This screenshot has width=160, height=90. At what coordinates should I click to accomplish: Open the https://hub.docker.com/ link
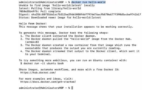point(38,73)
